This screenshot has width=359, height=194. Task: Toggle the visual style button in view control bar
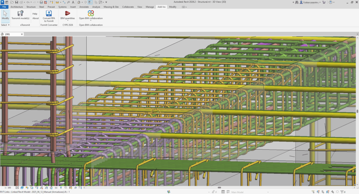pos(22,188)
